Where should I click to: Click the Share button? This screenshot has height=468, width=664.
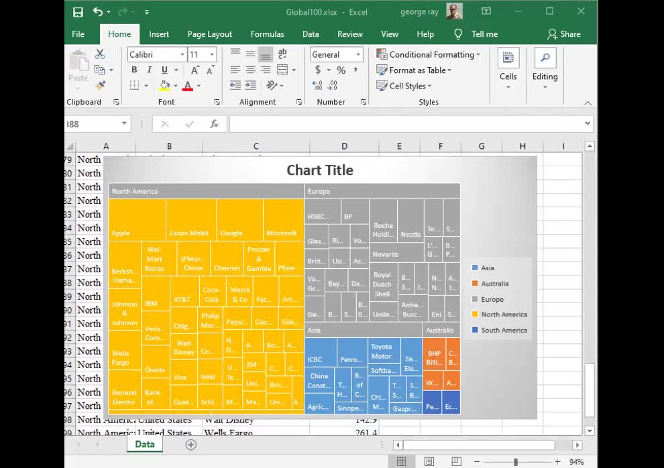coord(563,34)
